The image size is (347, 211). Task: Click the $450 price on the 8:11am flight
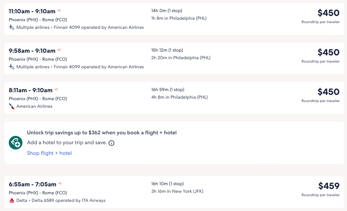(x=328, y=92)
